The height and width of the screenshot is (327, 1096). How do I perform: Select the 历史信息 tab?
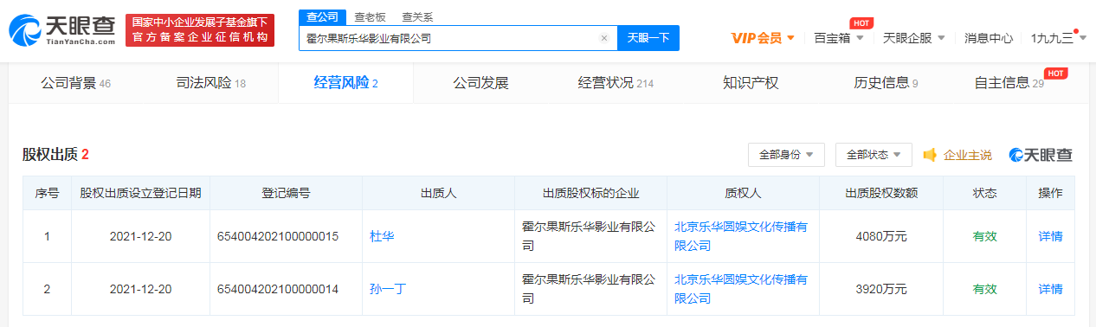(886, 83)
